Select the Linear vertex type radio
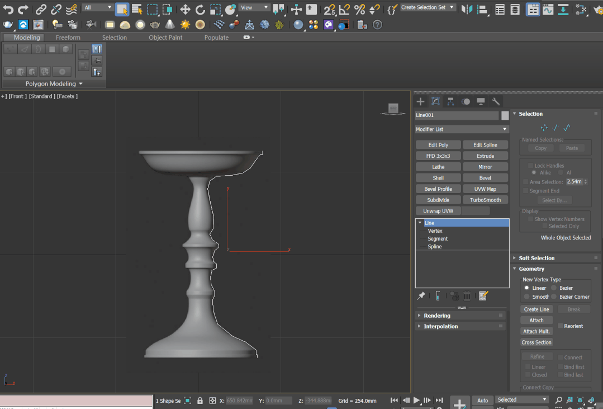 tap(527, 288)
